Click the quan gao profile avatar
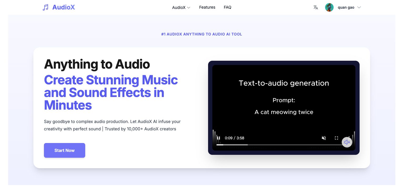398x189 pixels. pyautogui.click(x=329, y=7)
